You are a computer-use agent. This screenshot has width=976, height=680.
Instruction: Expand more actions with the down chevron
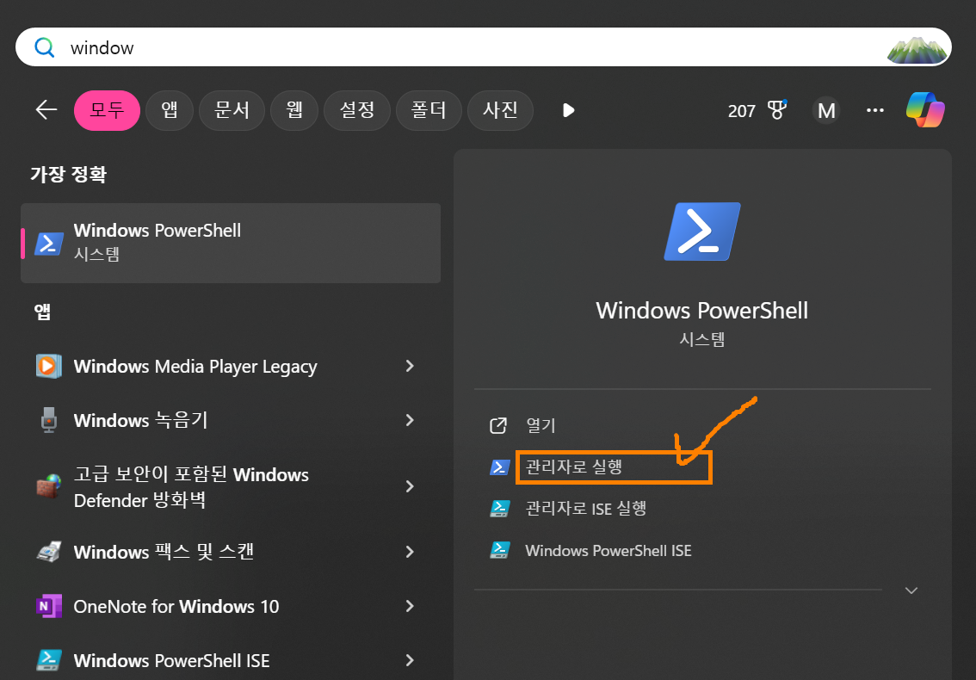click(x=911, y=590)
